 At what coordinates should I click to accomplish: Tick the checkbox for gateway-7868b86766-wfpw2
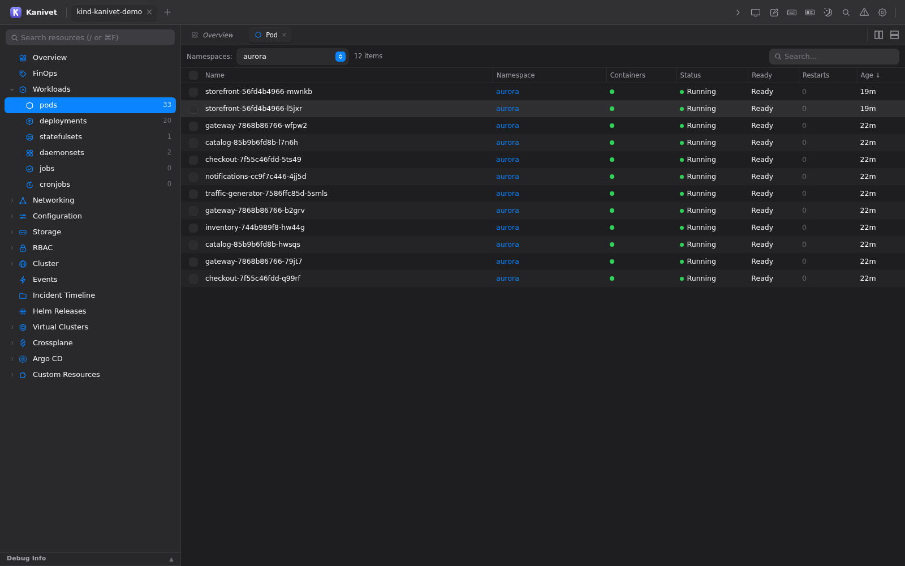[x=193, y=126]
